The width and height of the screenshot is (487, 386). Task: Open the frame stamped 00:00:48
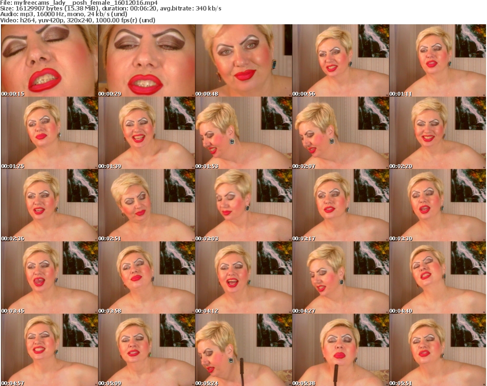[244, 60]
